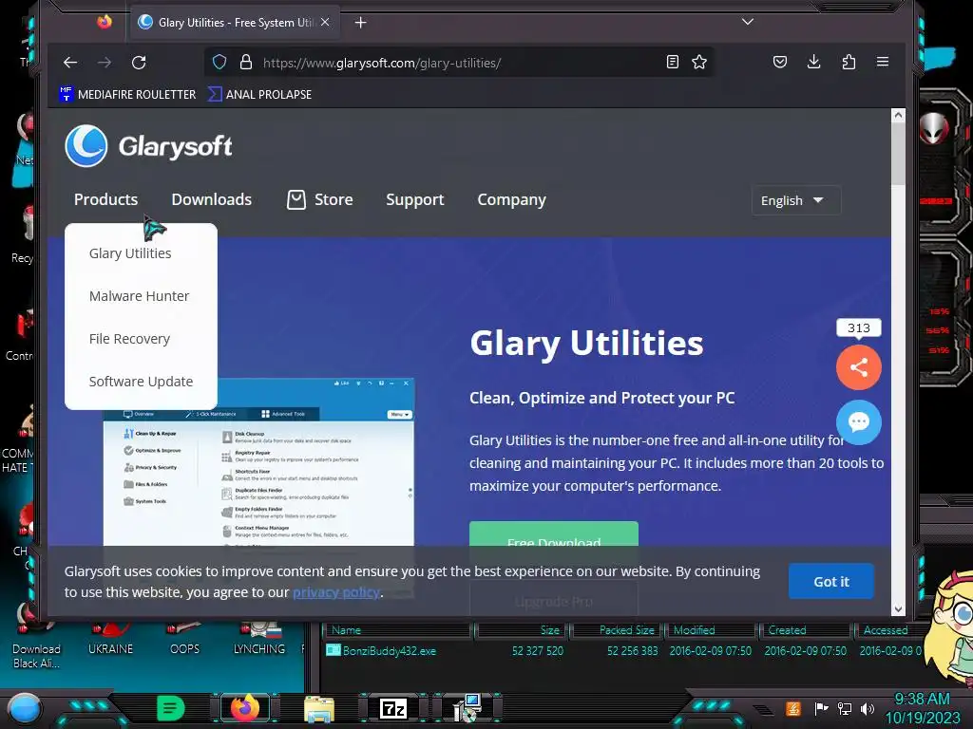Click the Glary Utilities app screenshot thumbnail

(258, 462)
